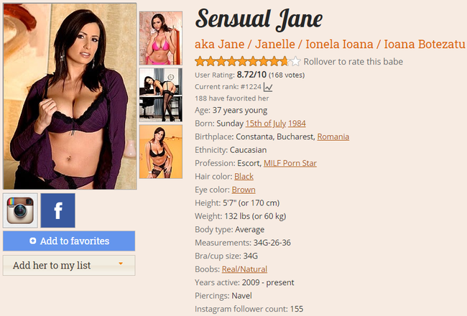
Task: Rate with the last empty star
Action: [x=295, y=61]
